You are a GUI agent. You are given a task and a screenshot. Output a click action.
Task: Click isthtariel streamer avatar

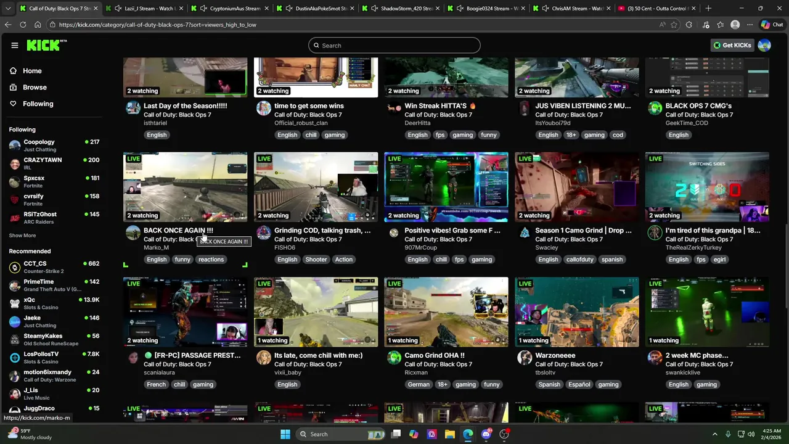pyautogui.click(x=133, y=108)
